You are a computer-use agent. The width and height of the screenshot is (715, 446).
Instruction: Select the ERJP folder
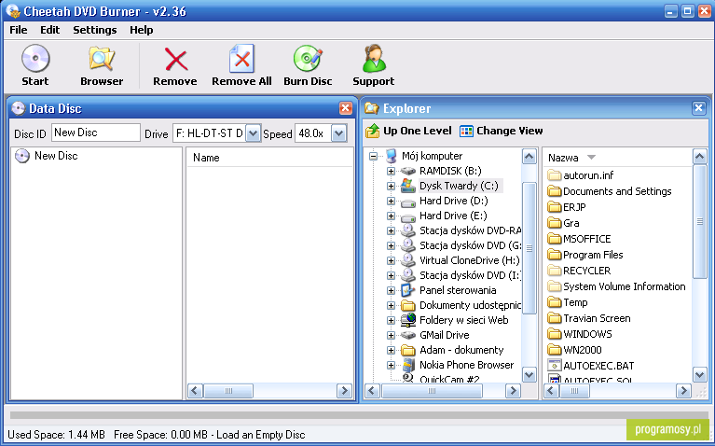click(x=574, y=207)
